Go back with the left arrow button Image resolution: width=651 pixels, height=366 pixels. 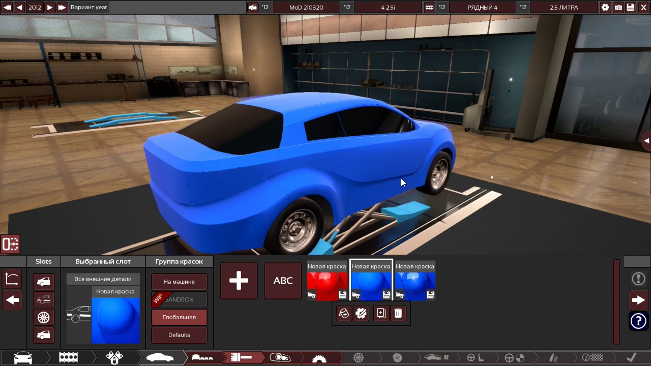pos(12,300)
